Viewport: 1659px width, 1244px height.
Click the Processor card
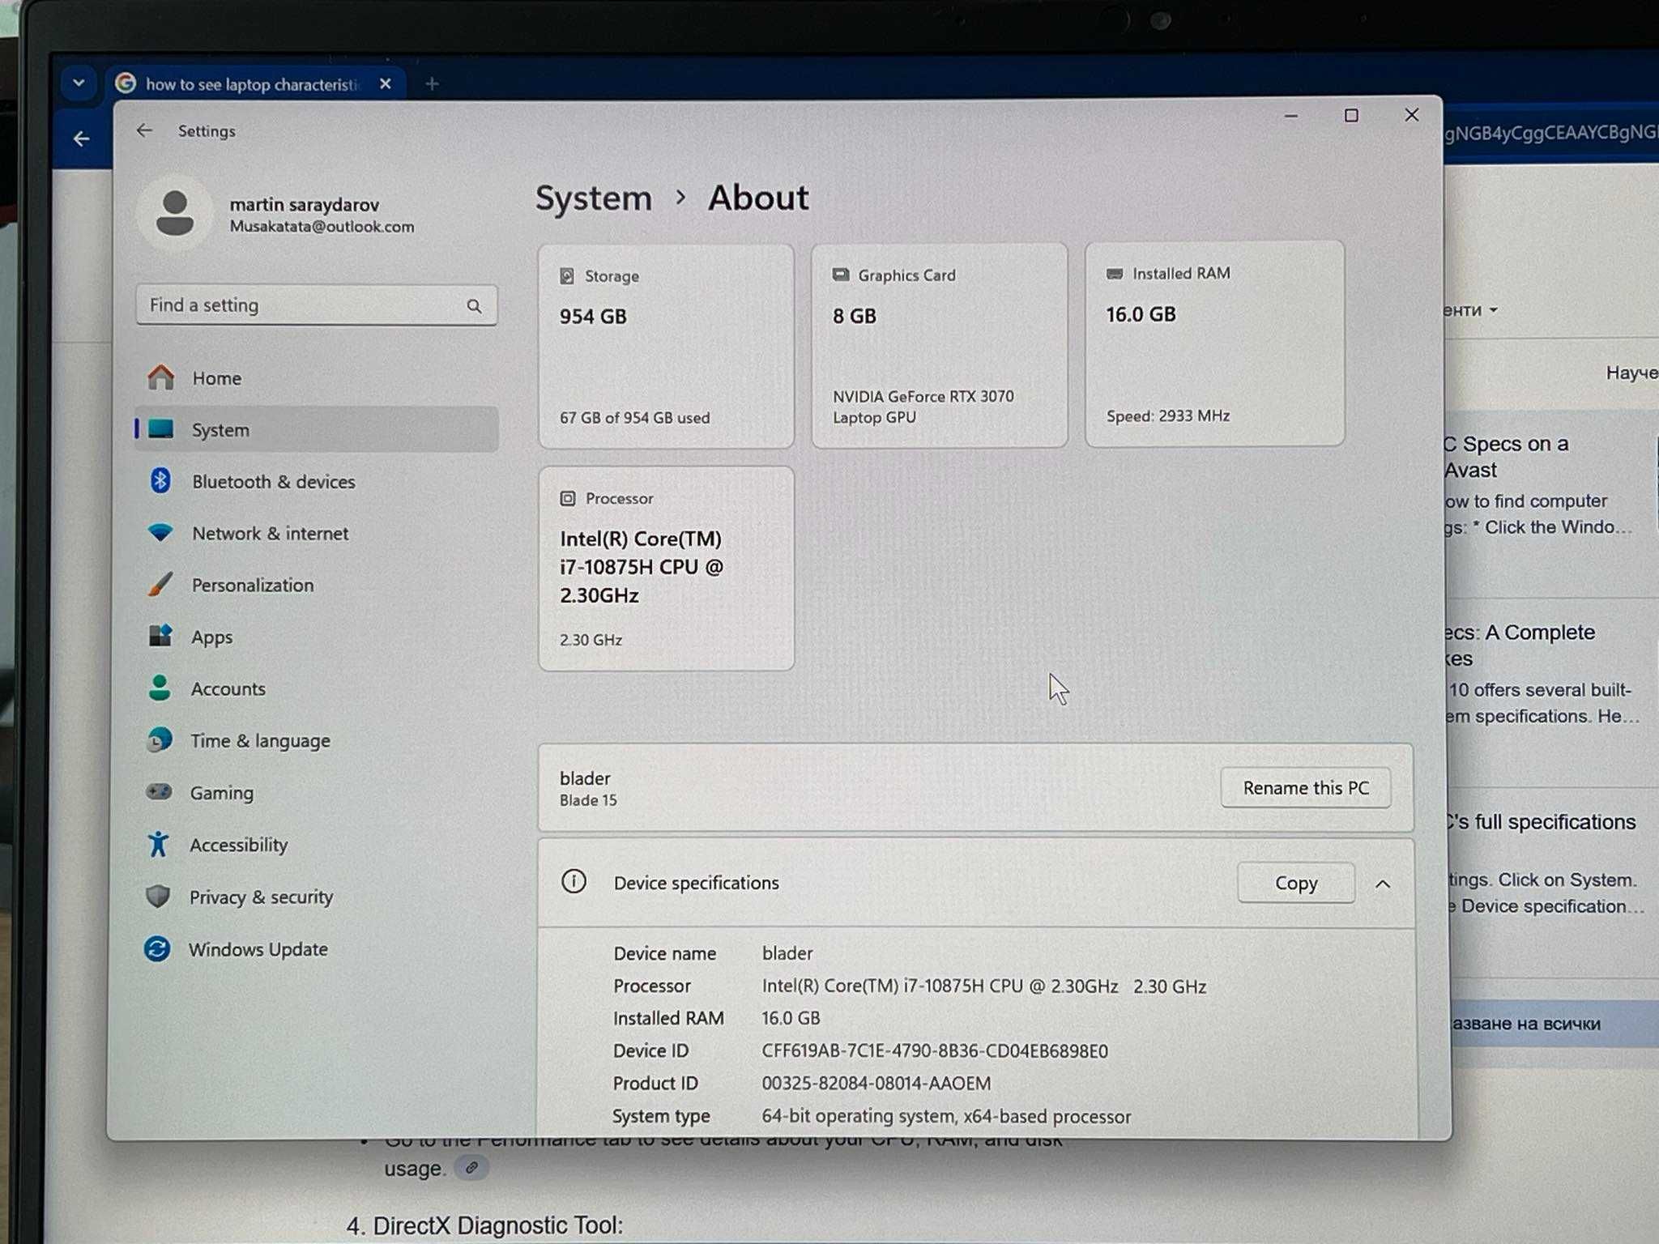666,569
